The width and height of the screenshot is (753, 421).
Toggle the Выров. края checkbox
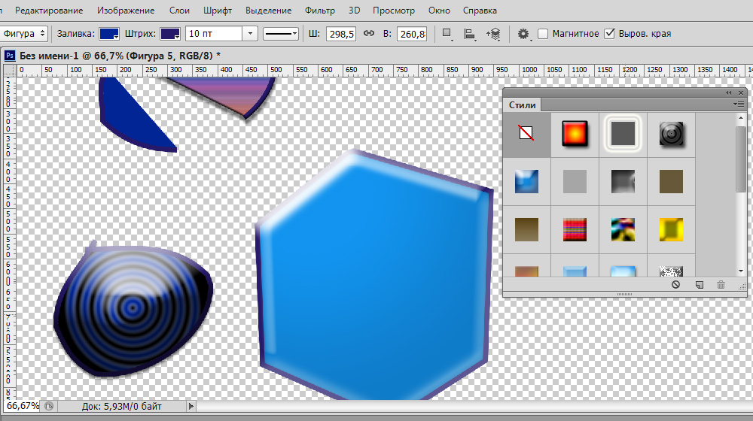pos(609,34)
